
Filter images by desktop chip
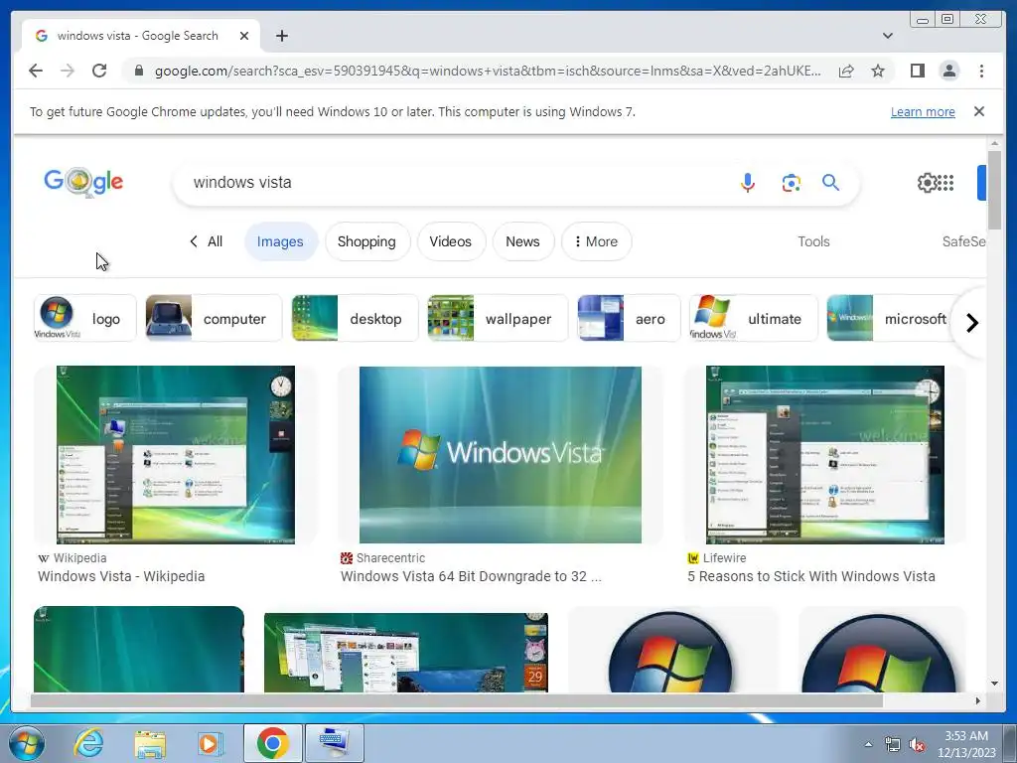click(355, 318)
